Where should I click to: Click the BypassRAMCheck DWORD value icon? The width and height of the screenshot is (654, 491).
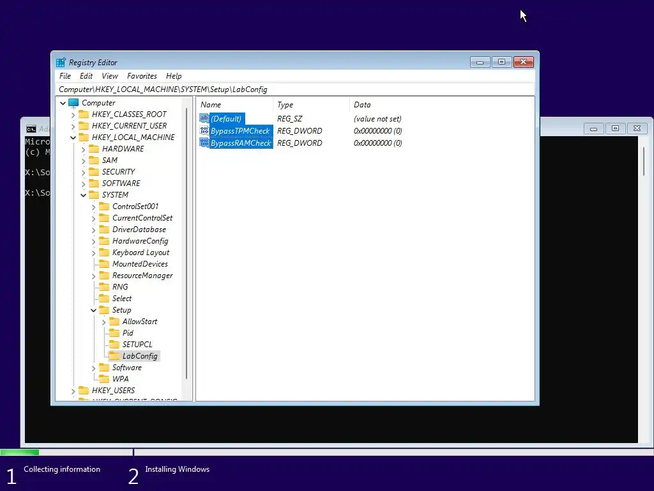204,143
